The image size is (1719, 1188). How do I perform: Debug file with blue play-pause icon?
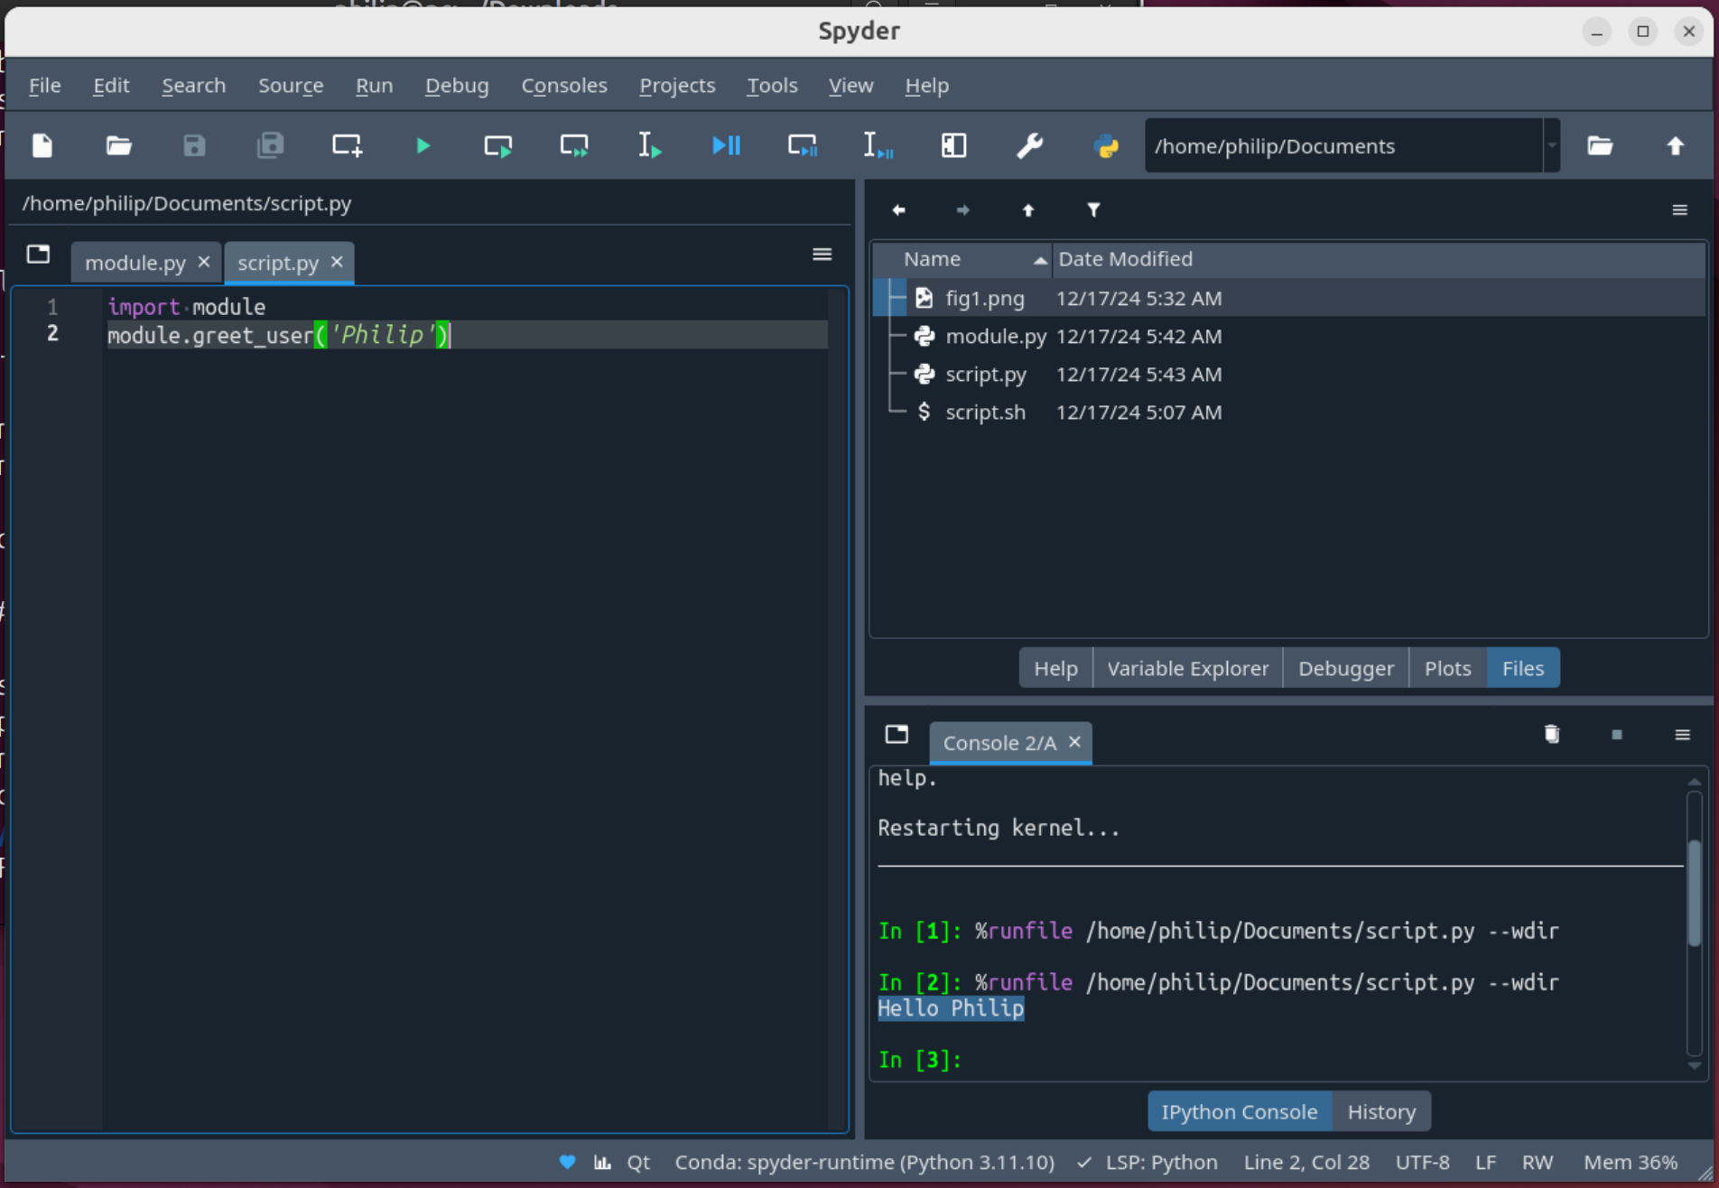click(x=726, y=145)
